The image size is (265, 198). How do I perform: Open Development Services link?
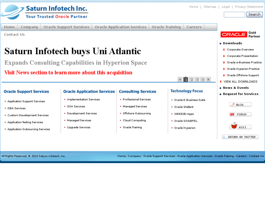(x=82, y=113)
